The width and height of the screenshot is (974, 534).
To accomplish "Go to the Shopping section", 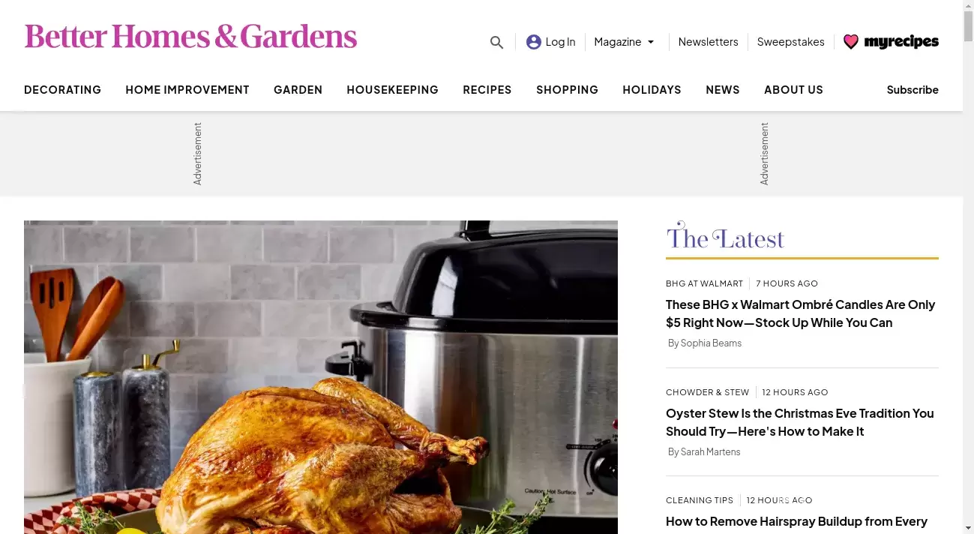I will click(567, 90).
